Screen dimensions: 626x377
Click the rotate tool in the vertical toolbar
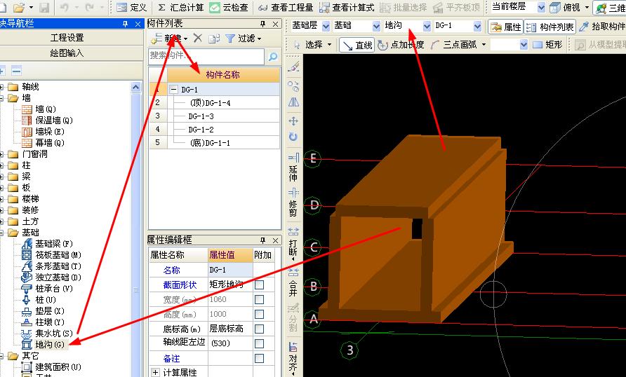tap(293, 137)
